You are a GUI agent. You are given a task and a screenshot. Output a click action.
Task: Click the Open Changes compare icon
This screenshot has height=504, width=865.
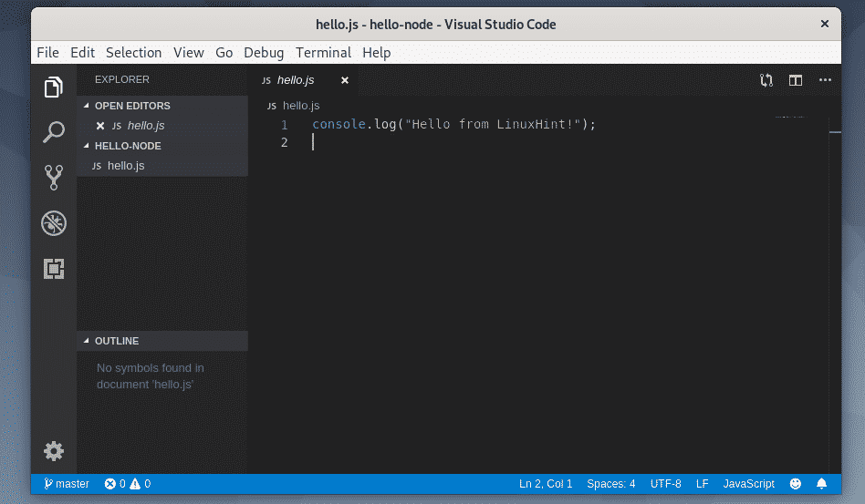[766, 80]
